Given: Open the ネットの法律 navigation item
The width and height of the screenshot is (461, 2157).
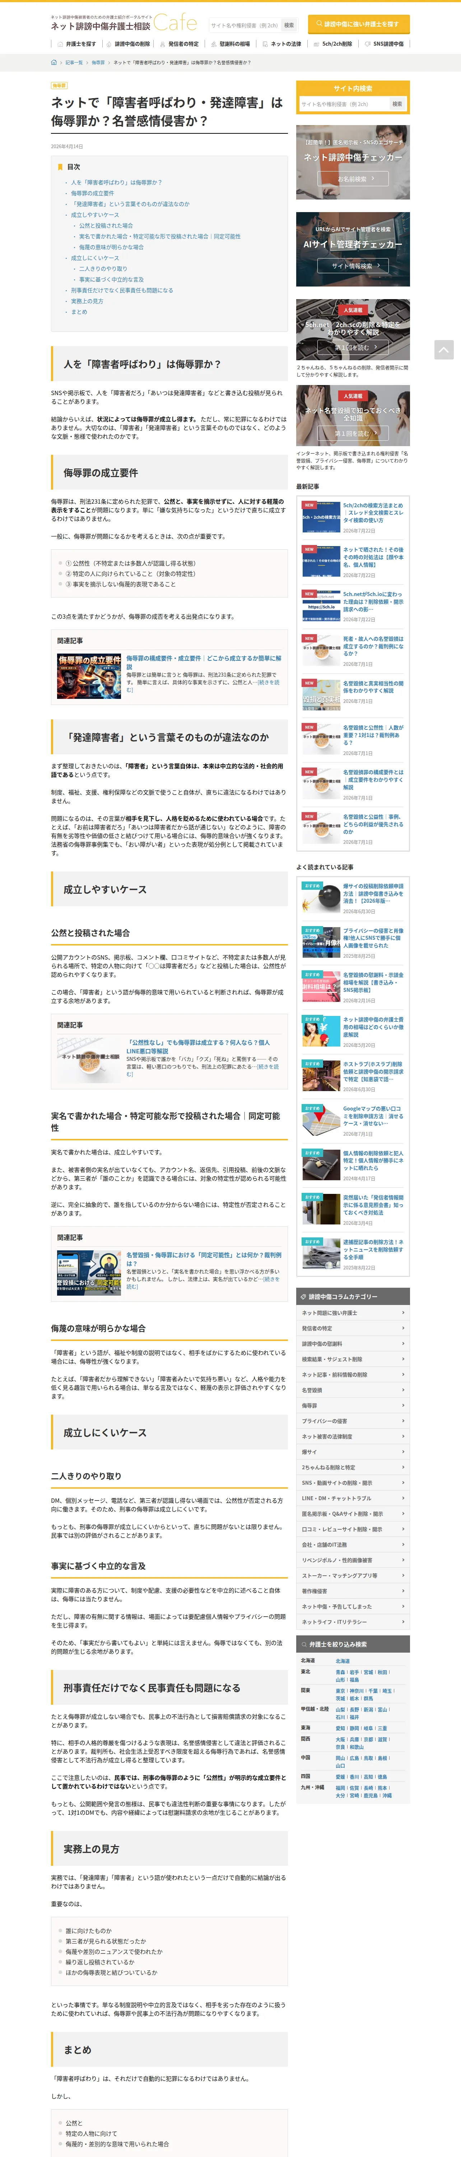Looking at the screenshot, I should pyautogui.click(x=282, y=43).
